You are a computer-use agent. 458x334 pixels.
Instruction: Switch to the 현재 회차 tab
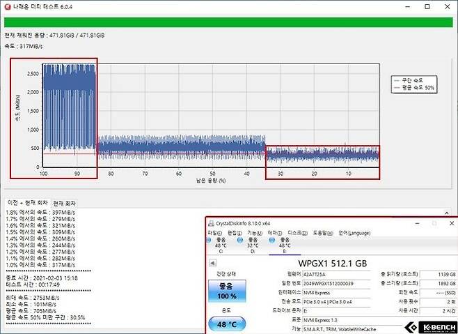(x=67, y=202)
